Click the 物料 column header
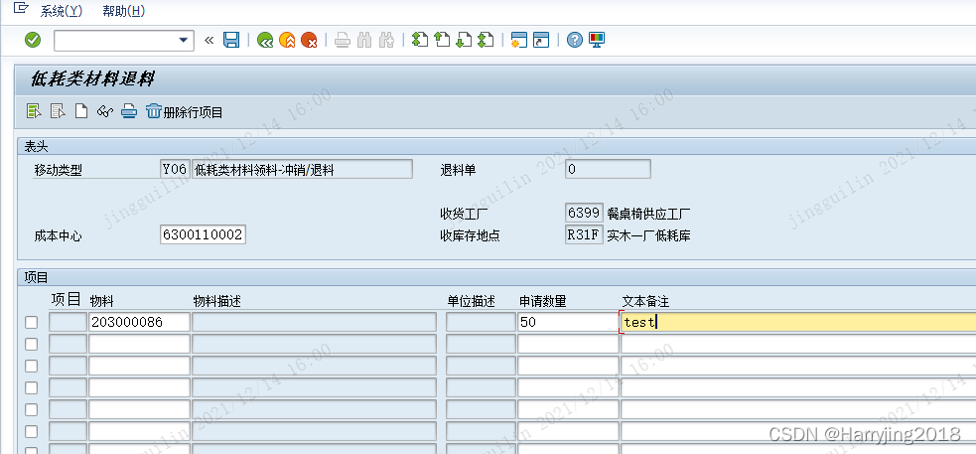This screenshot has width=976, height=454. (102, 301)
